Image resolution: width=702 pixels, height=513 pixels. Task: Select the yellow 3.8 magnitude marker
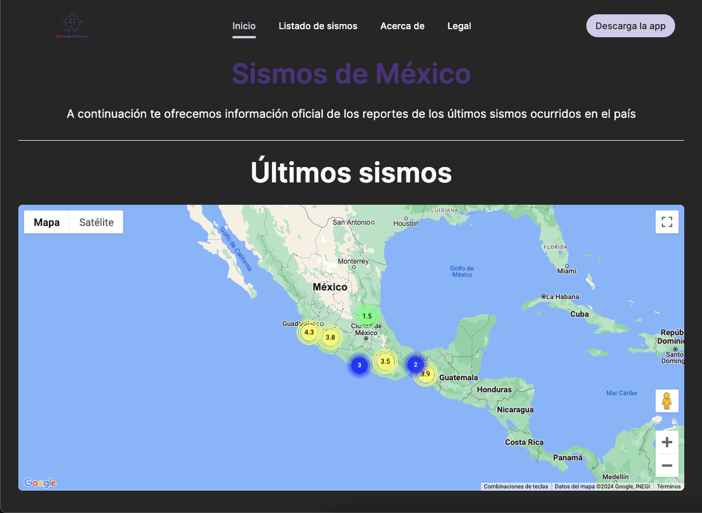(330, 337)
